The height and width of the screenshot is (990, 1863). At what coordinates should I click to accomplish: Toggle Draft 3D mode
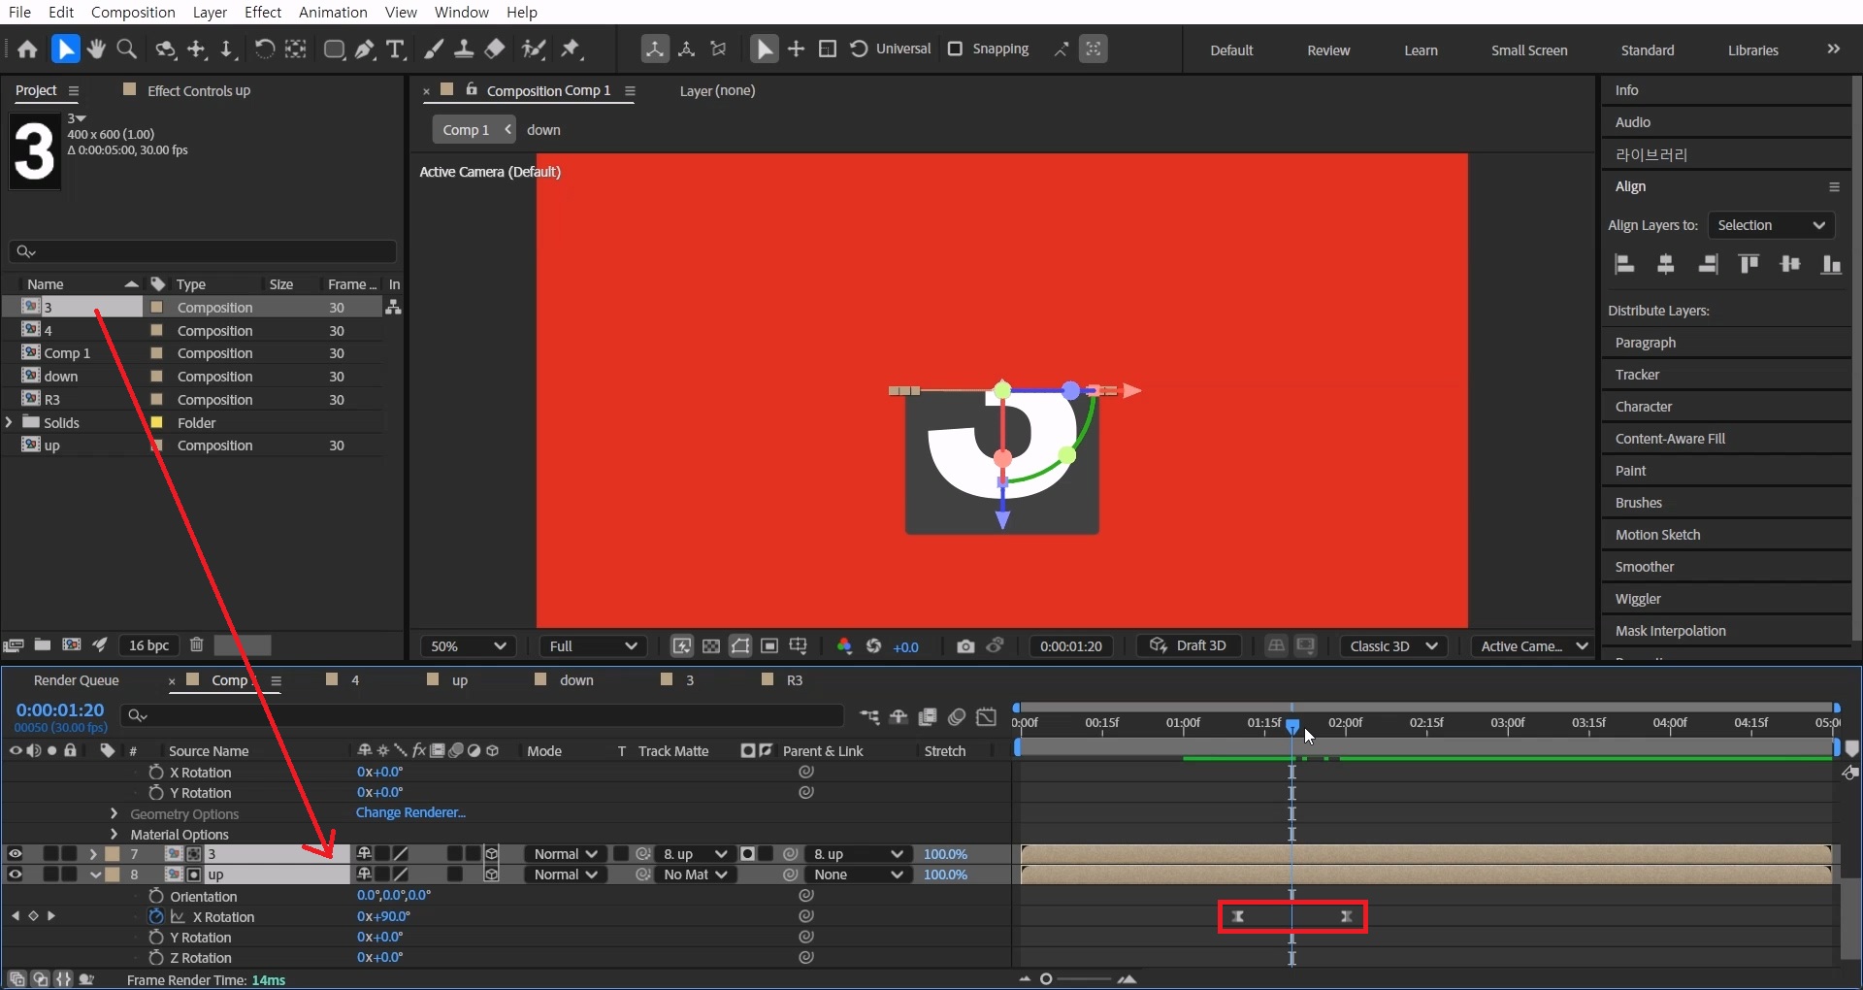pos(1188,645)
